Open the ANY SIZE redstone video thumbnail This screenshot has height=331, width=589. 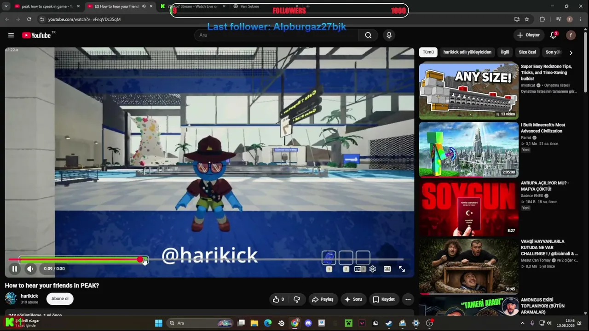(x=468, y=91)
